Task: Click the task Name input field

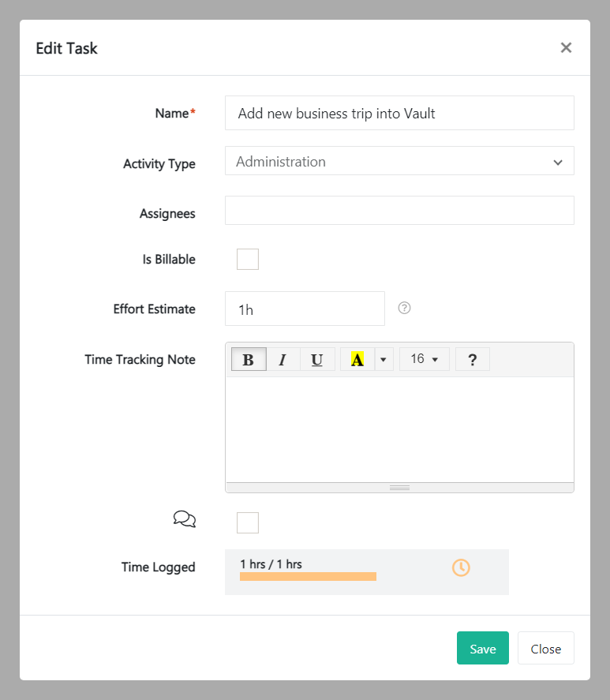Action: 399,114
